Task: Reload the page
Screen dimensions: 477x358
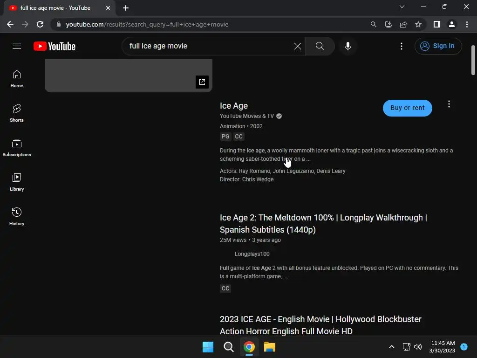Action: [x=40, y=24]
